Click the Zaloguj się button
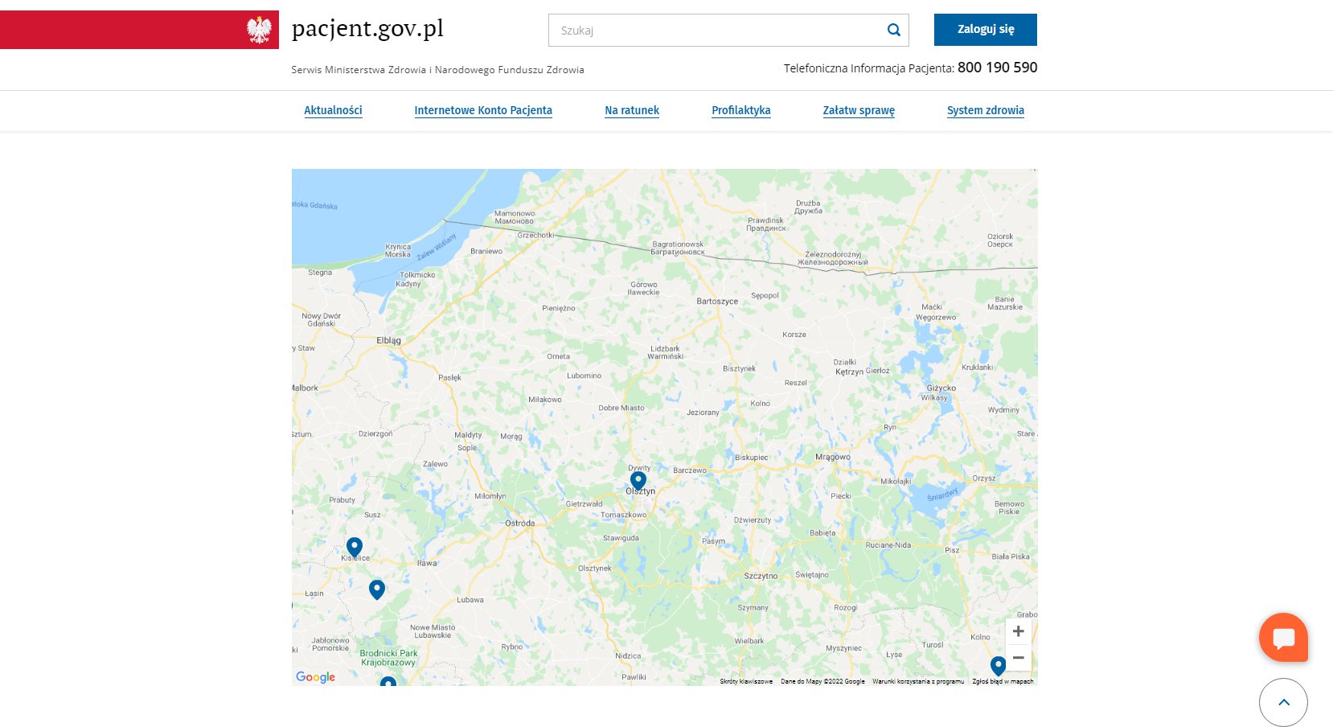1333x727 pixels. point(986,30)
